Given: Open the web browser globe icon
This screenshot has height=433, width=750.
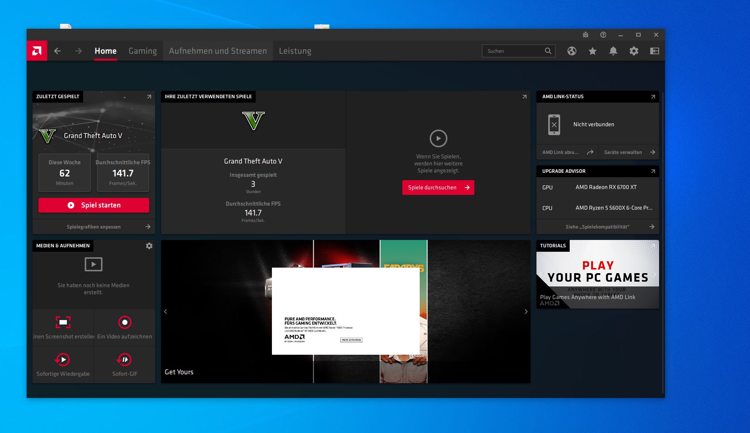Looking at the screenshot, I should 572,51.
